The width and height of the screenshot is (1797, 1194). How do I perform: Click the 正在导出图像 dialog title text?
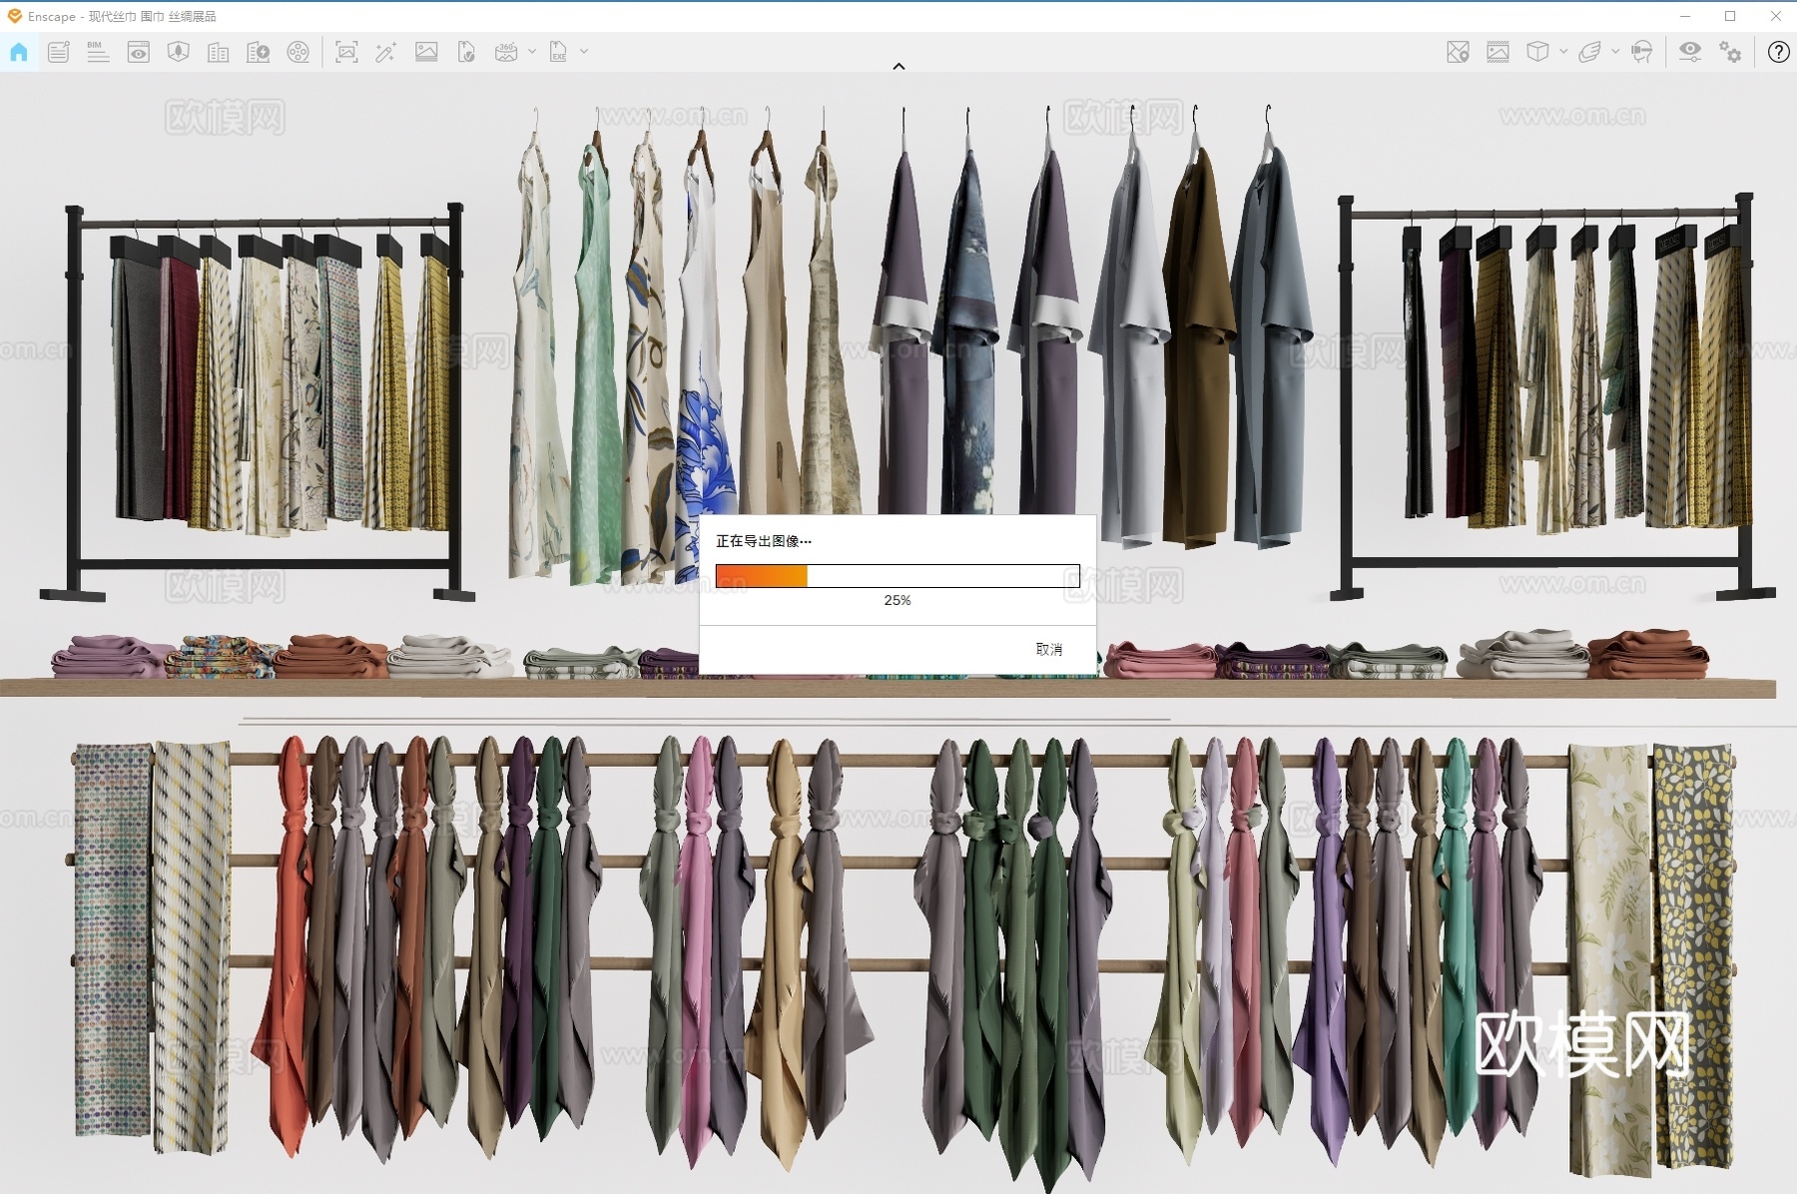point(764,541)
